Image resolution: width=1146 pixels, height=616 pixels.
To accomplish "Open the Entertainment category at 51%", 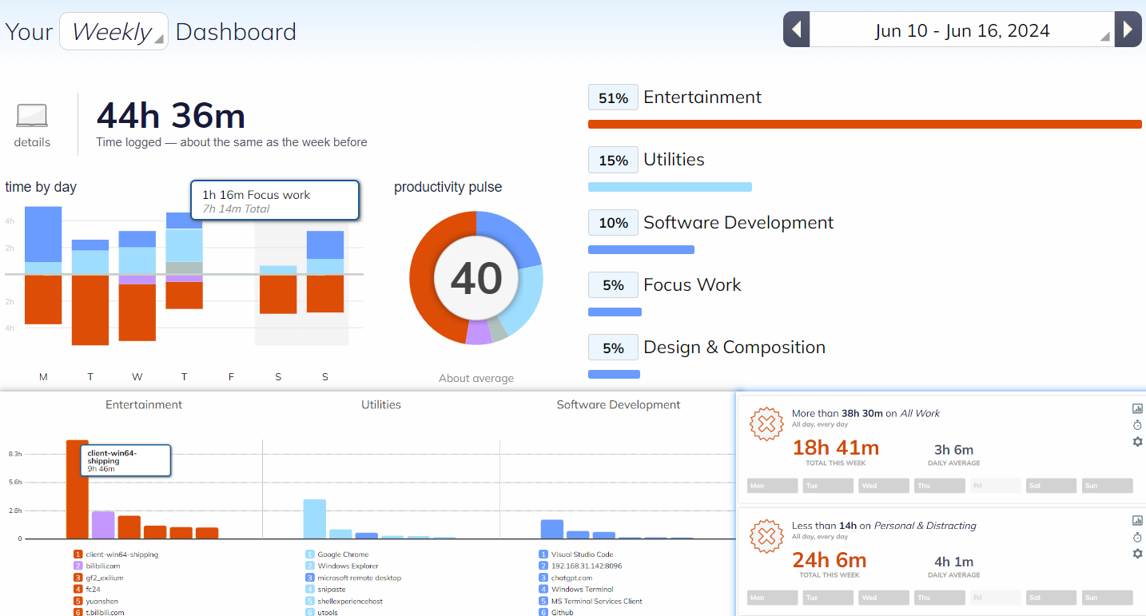I will (x=702, y=97).
